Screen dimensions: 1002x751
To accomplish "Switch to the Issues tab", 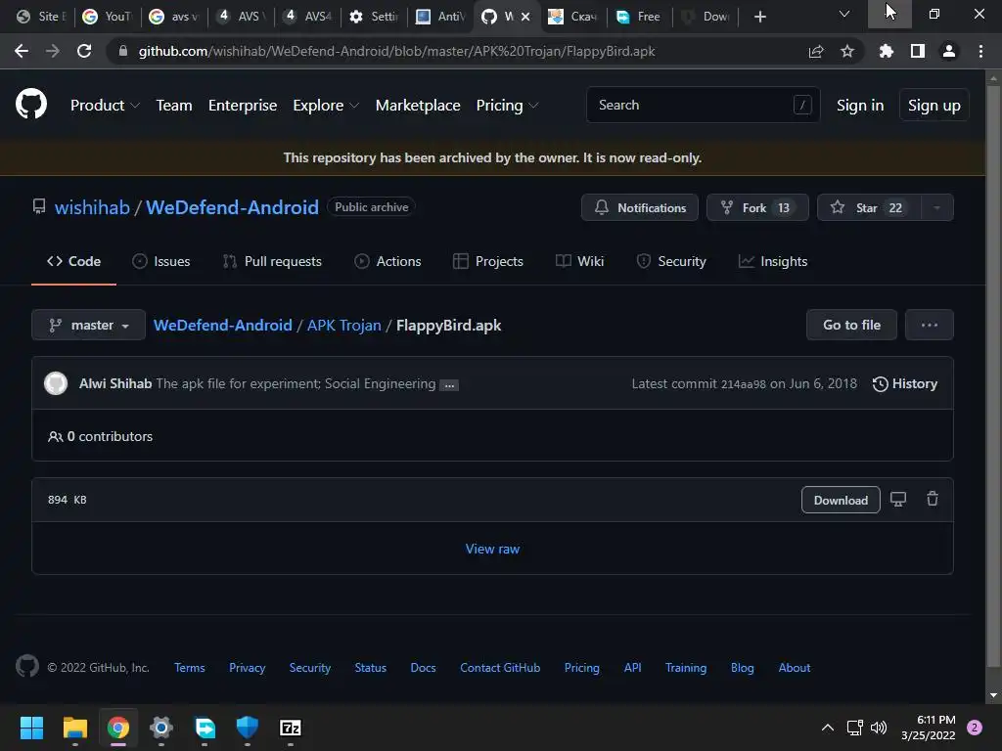I will point(161,261).
